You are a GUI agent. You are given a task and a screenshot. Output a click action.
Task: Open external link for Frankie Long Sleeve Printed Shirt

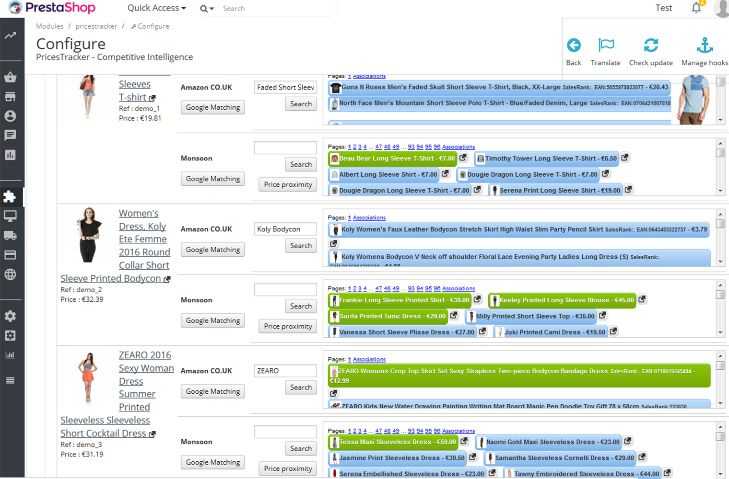[x=477, y=299]
